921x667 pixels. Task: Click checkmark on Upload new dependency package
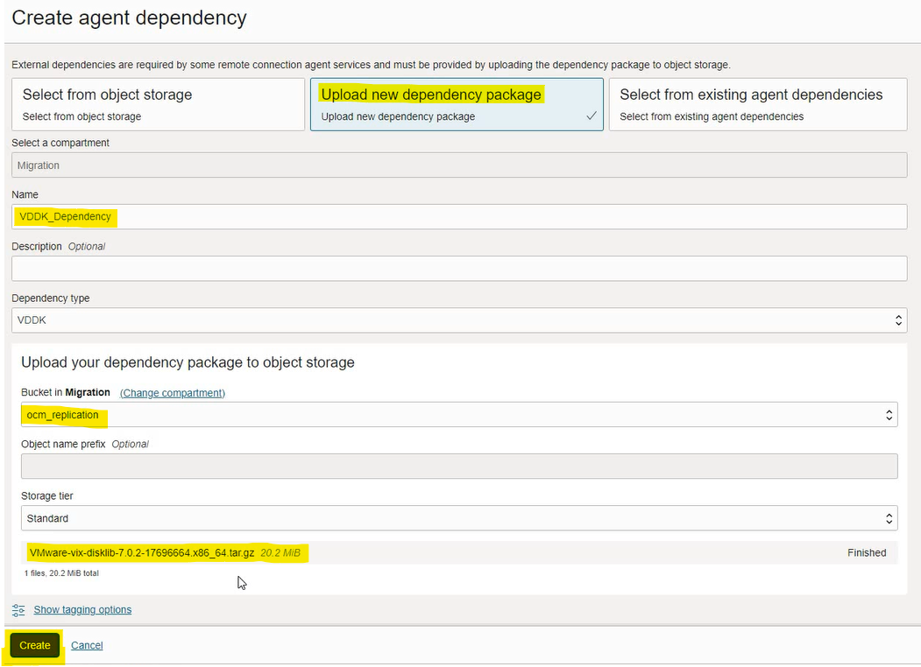coord(592,116)
